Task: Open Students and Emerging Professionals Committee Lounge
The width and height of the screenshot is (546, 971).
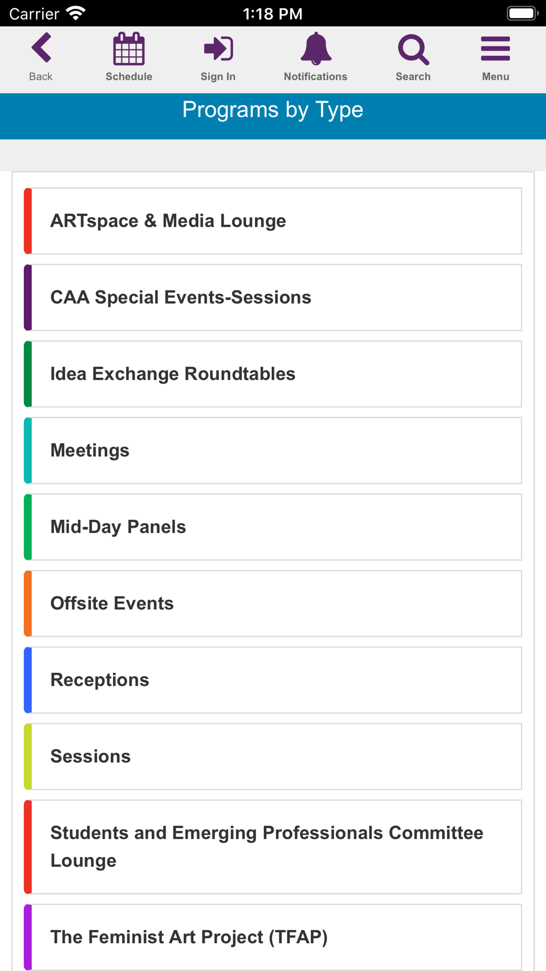Action: (x=273, y=847)
